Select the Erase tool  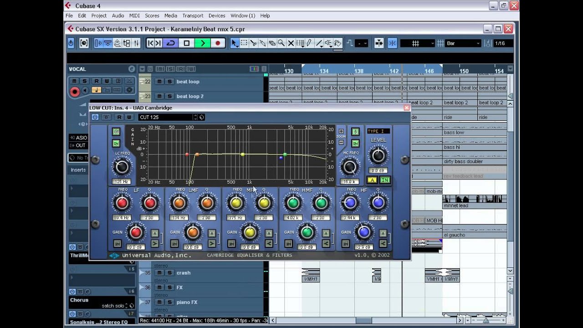coord(272,43)
